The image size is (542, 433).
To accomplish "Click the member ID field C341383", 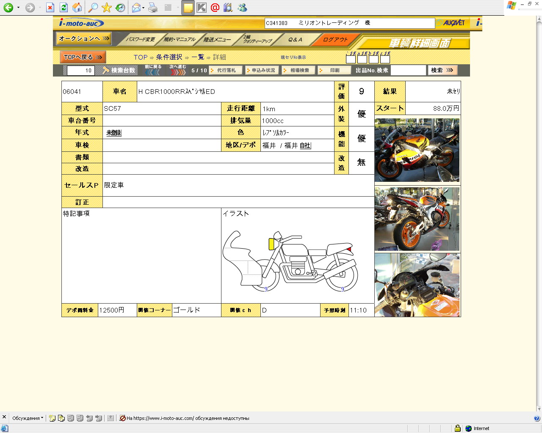I will 350,23.
